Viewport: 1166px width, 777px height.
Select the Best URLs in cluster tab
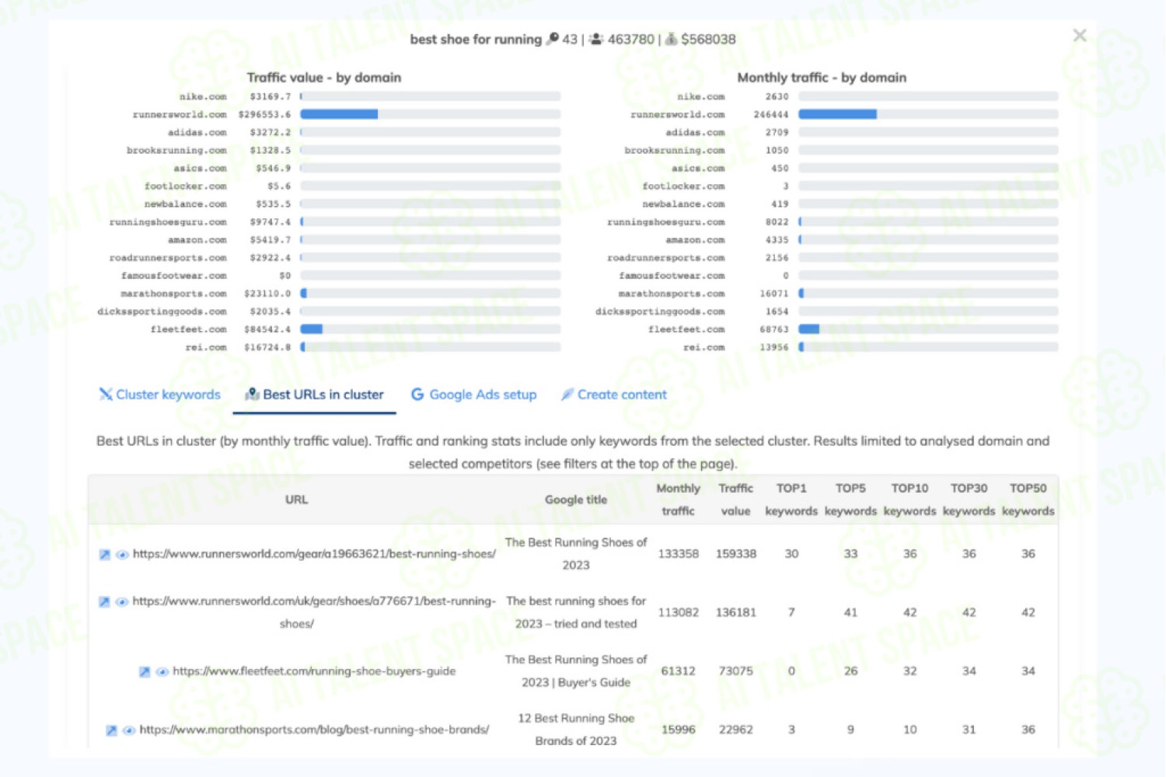[315, 395]
